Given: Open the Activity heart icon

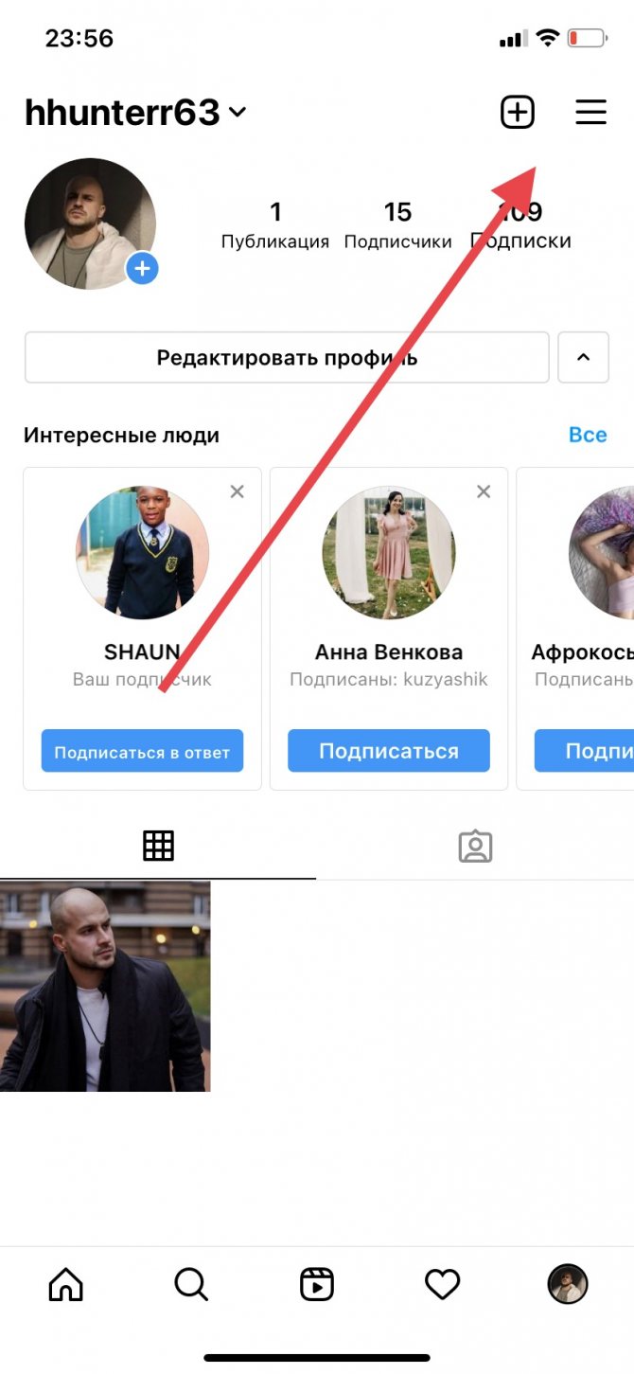Looking at the screenshot, I should pyautogui.click(x=442, y=1284).
